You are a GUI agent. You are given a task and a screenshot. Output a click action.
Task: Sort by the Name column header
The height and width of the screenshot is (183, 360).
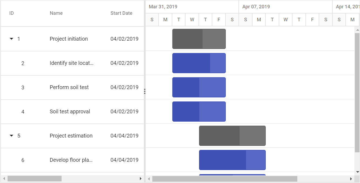(56, 13)
